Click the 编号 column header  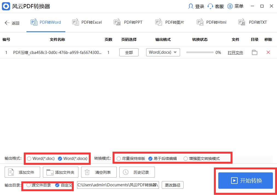pyautogui.click(x=6, y=39)
